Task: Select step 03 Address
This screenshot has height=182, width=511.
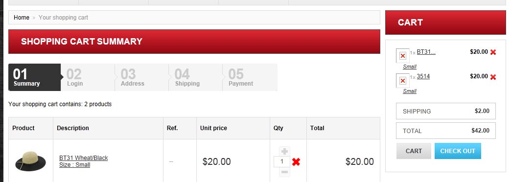Action: [x=142, y=77]
